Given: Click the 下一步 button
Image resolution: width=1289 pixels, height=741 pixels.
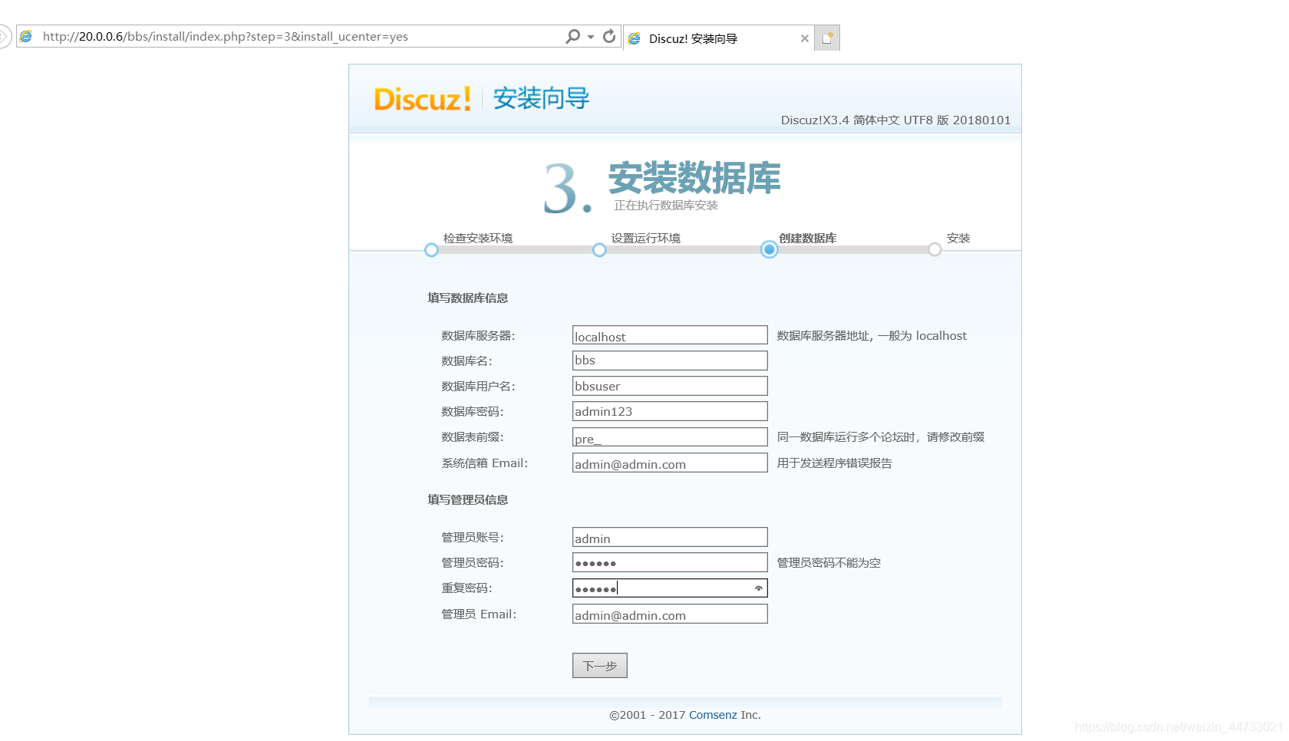Looking at the screenshot, I should pos(600,666).
